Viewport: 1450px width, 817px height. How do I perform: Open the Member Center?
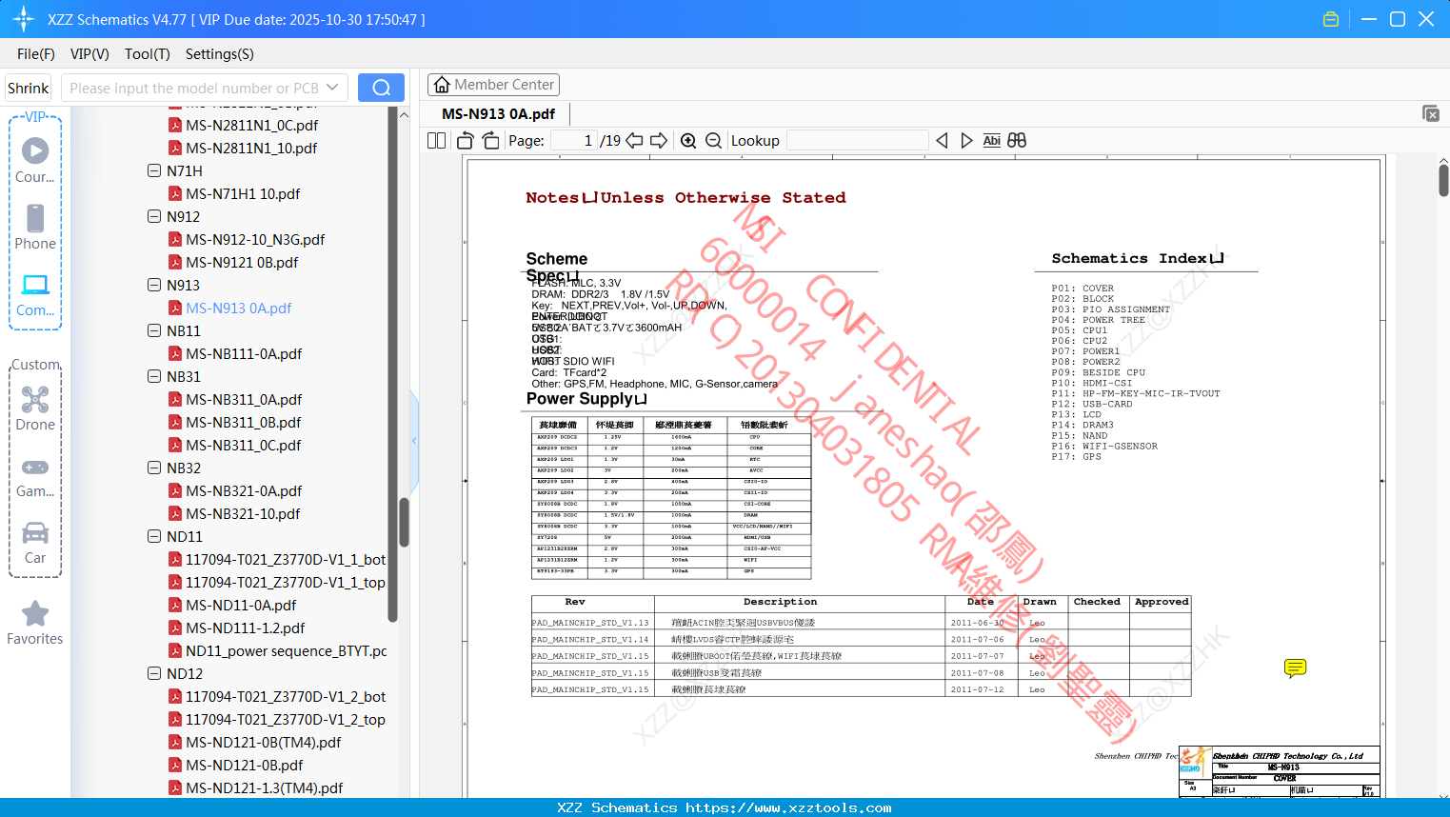[x=493, y=85]
